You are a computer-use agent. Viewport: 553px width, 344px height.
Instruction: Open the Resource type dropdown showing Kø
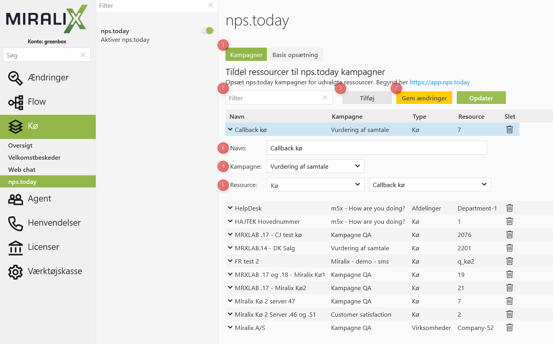click(315, 185)
